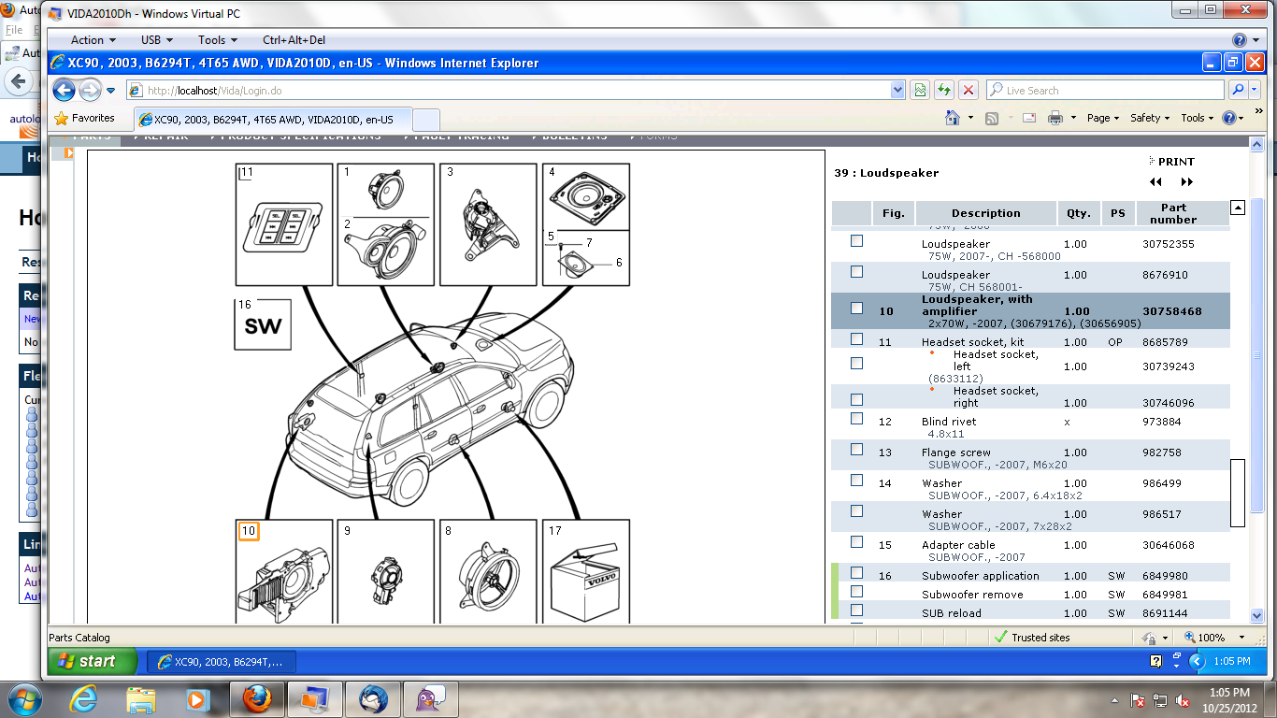1277x718 pixels.
Task: Open the Page dropdown menu
Action: 1103,118
